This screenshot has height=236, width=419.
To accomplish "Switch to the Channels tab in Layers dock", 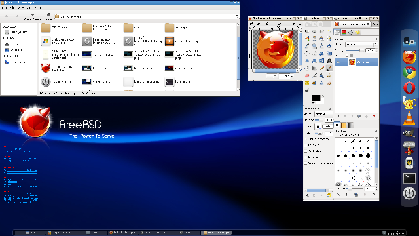I will [x=344, y=32].
